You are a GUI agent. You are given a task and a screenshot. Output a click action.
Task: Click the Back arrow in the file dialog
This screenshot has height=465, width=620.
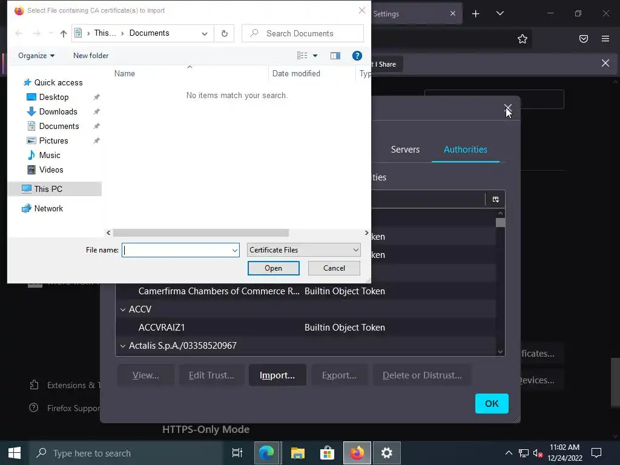click(x=19, y=34)
